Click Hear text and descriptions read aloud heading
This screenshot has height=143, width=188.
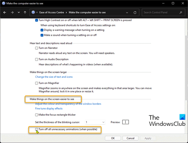pos(51,43)
